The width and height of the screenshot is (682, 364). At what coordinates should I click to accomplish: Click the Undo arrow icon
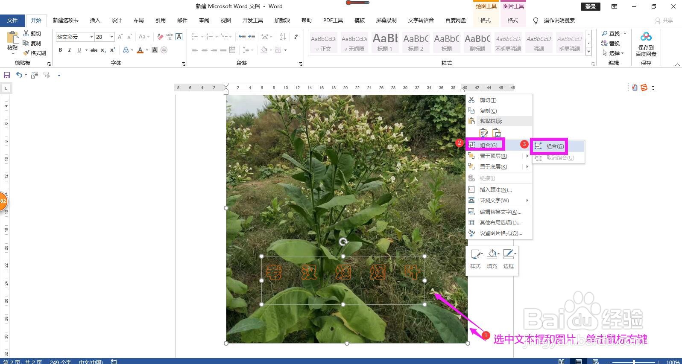click(x=19, y=75)
